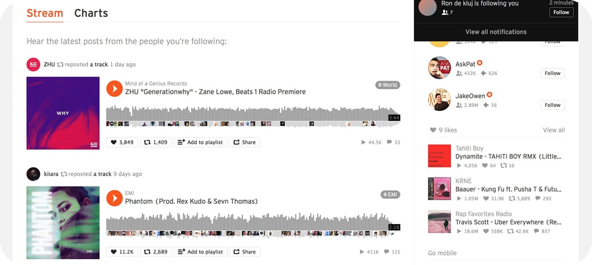The width and height of the screenshot is (592, 265).
Task: Switch to the Charts tab
Action: 91,13
